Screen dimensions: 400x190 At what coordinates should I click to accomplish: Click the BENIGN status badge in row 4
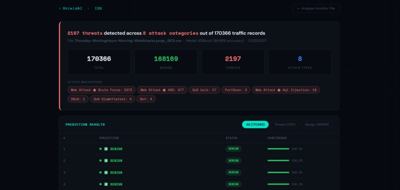233,184
